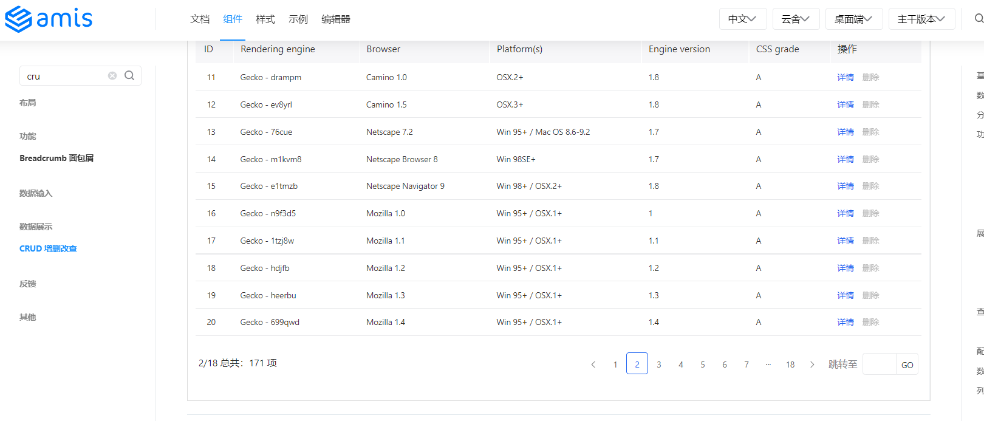Click the 数据输入 sidebar group label

(x=36, y=193)
